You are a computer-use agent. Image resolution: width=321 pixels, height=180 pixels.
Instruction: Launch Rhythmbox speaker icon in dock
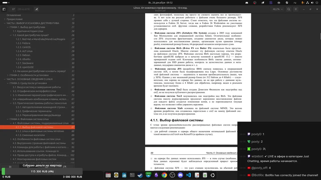point(116,175)
